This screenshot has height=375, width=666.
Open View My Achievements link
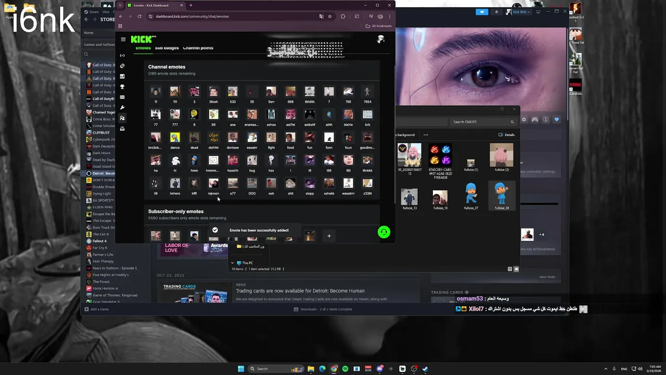537,249
